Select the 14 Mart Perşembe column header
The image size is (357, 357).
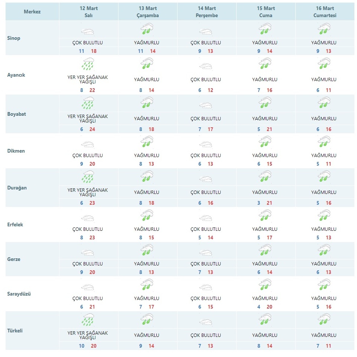[x=207, y=12]
